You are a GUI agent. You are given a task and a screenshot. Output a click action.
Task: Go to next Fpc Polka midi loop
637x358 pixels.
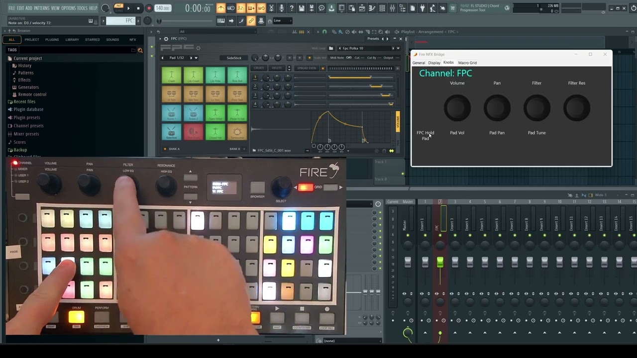(393, 48)
